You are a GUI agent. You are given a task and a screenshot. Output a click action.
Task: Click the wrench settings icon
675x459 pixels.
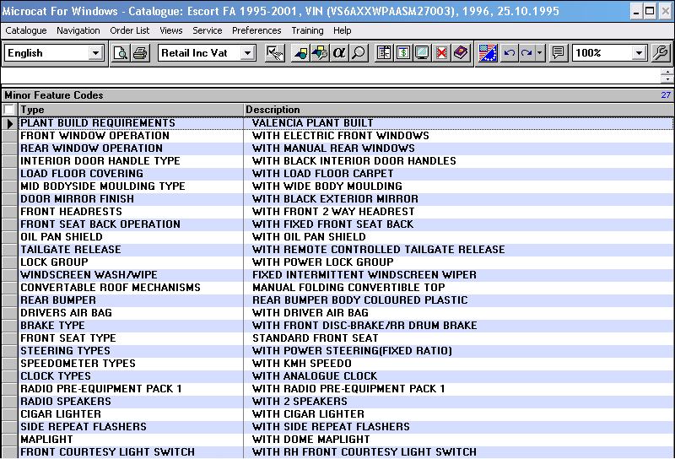661,53
